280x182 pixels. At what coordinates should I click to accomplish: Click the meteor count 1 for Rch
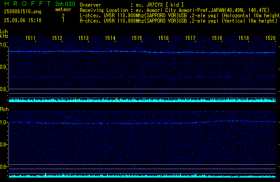[x=63, y=20]
